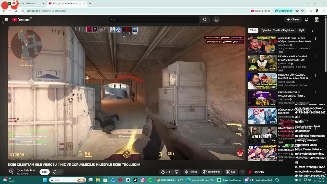Viewport: 327px width, 184px height.
Task: Click the address bar URL
Action: (46, 11)
